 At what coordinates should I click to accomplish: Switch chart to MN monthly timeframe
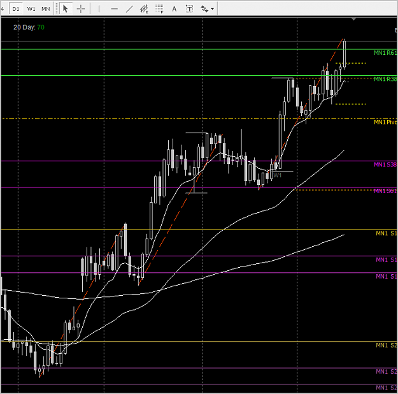coord(46,9)
